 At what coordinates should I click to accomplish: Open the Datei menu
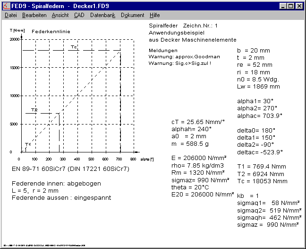pyautogui.click(x=10, y=15)
